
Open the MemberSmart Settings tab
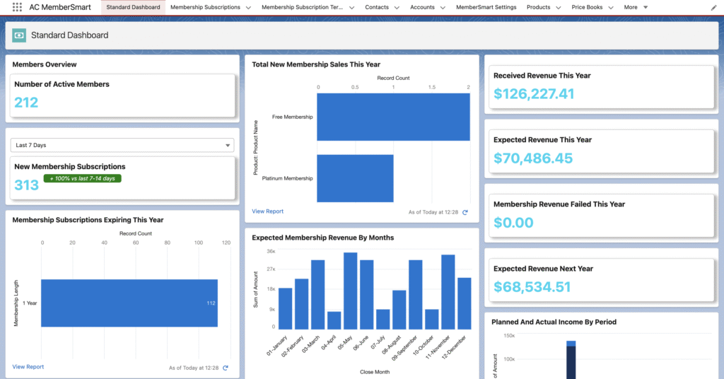coord(486,7)
